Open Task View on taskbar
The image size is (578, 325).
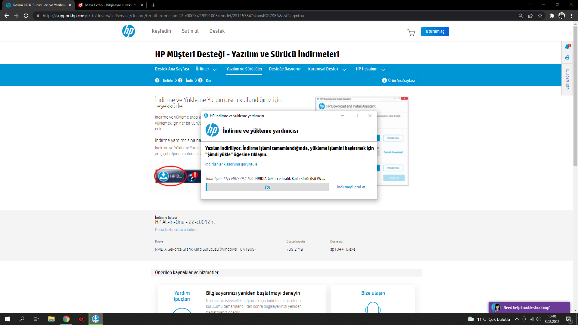(36, 319)
